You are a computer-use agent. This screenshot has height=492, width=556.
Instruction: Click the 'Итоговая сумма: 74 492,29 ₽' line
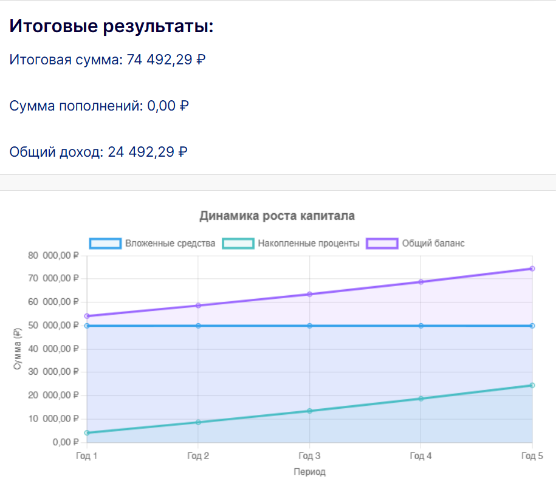point(108,60)
